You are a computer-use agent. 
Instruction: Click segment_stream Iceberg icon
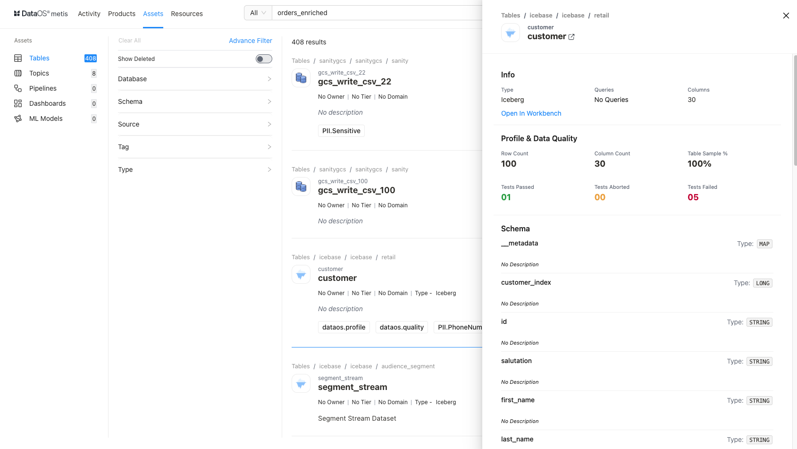pyautogui.click(x=301, y=383)
